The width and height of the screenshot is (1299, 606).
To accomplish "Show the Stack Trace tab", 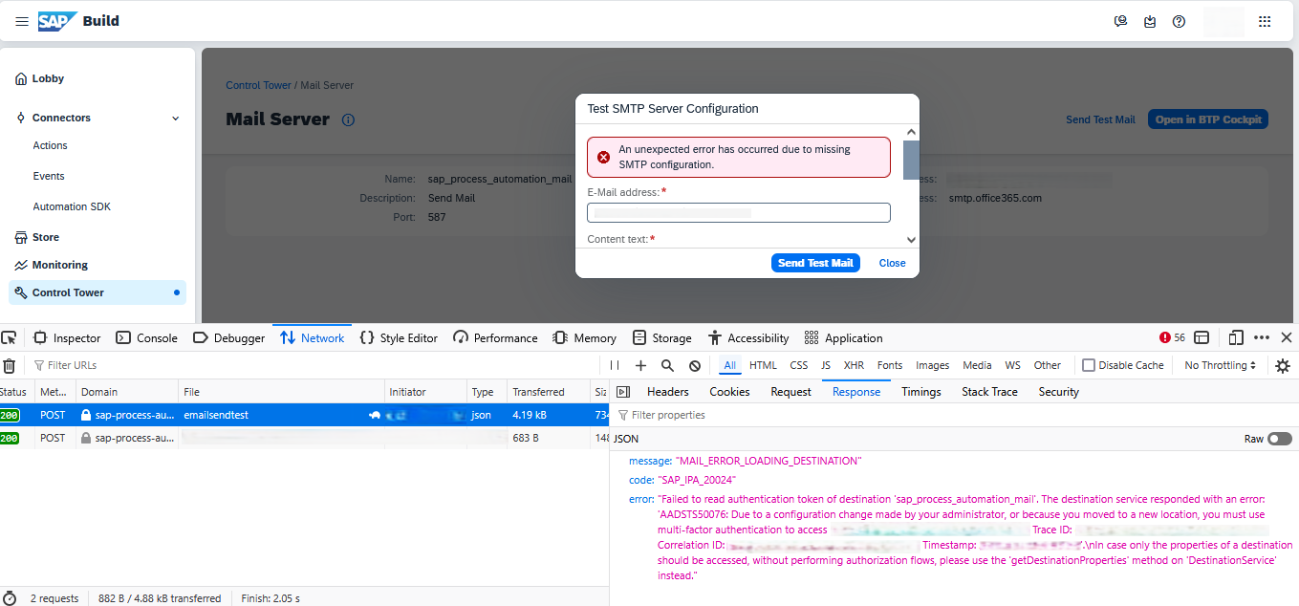I will pyautogui.click(x=989, y=392).
